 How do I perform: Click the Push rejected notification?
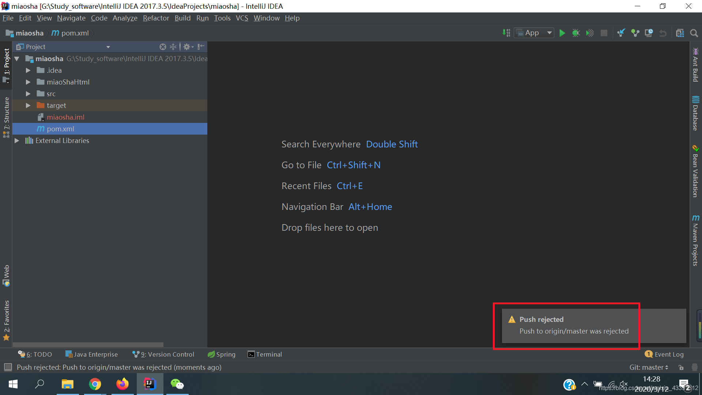pos(593,326)
